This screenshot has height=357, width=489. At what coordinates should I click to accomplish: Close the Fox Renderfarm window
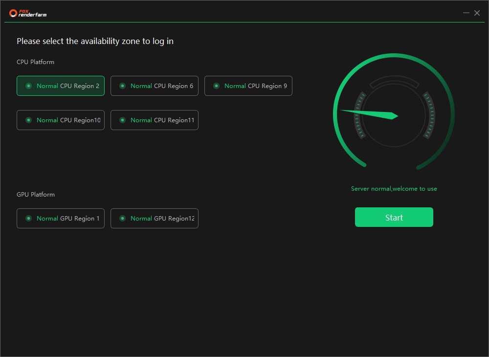(x=477, y=13)
